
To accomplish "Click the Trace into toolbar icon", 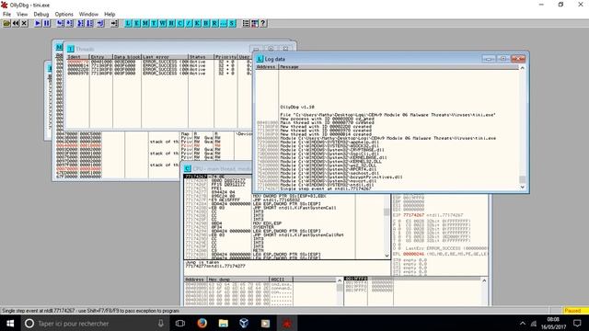I will point(80,23).
